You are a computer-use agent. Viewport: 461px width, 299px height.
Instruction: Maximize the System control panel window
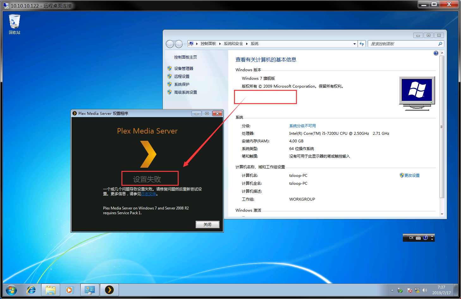pos(428,35)
